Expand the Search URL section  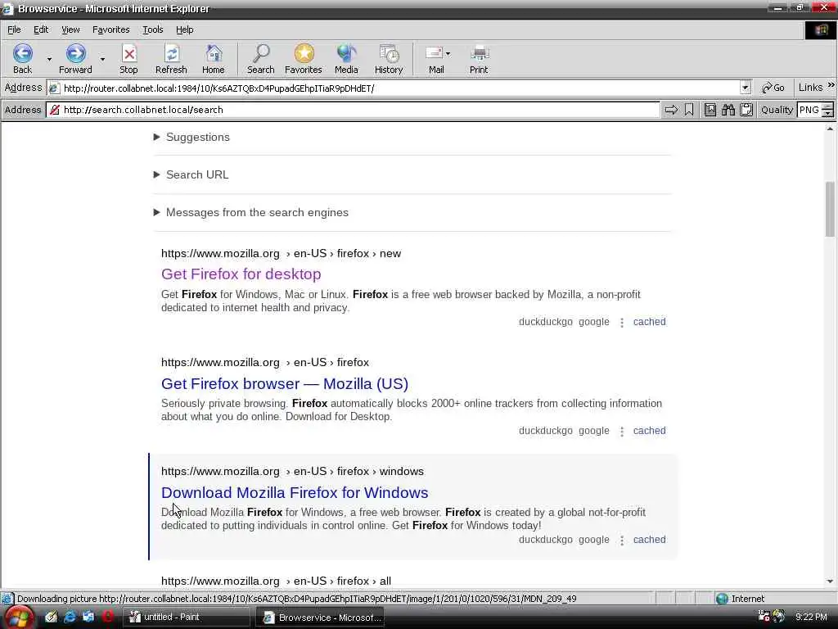[x=191, y=174]
